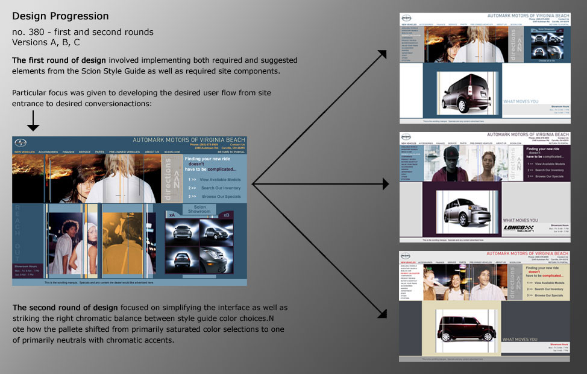Image resolution: width=587 pixels, height=374 pixels.
Task: Click the directions banner in the top-right Version A mockup
Action: click(x=516, y=45)
